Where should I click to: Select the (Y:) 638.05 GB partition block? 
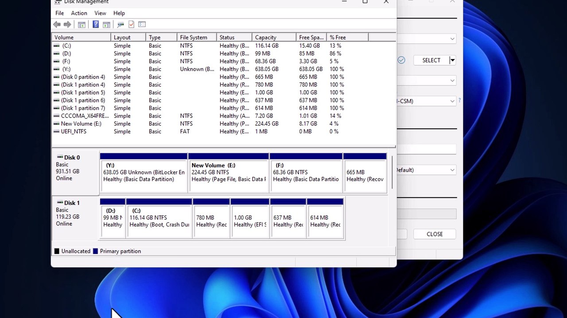click(x=144, y=173)
